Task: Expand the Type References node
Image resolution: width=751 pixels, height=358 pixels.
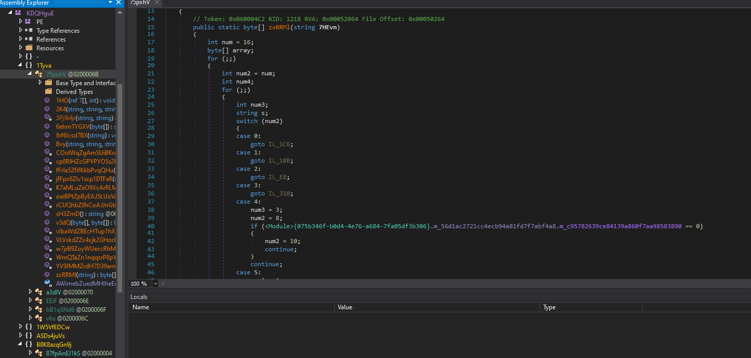Action: (21, 30)
